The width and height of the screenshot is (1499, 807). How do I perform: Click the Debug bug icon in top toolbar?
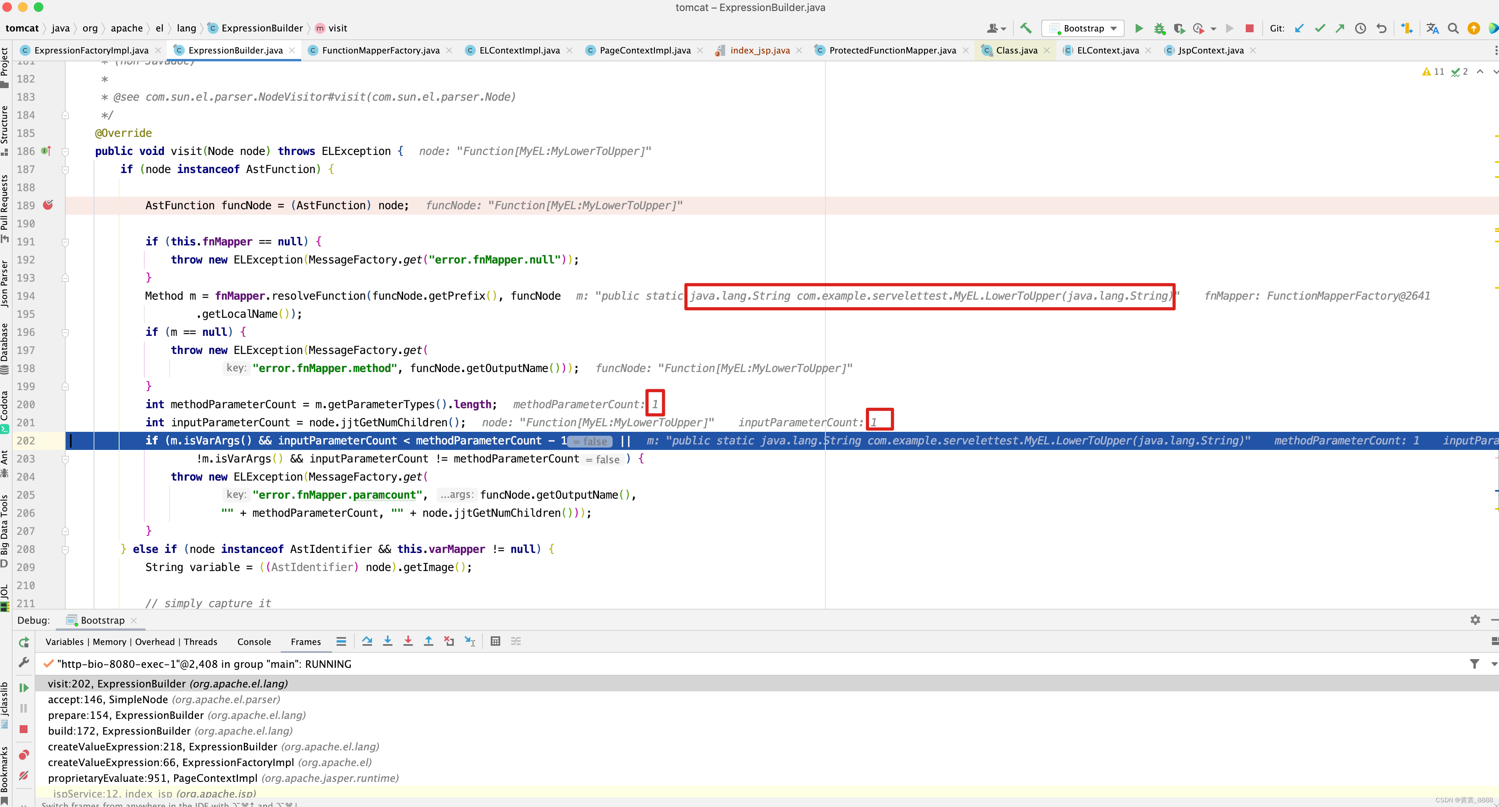[1159, 28]
